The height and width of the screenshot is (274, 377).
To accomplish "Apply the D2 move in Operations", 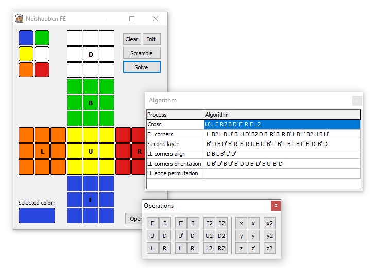I will pos(221,236).
